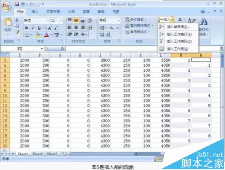The image size is (225, 170).
Task: Open Sort and Filter button
Action: click(192, 20)
